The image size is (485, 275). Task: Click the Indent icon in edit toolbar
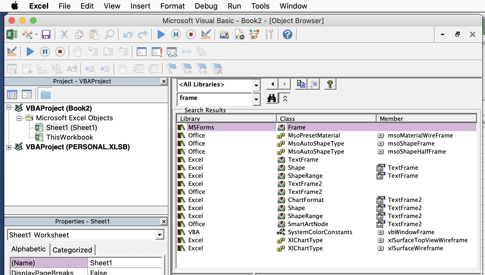[90, 69]
